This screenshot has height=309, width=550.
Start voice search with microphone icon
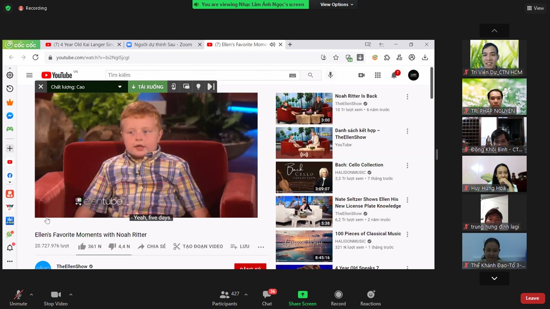(330, 75)
